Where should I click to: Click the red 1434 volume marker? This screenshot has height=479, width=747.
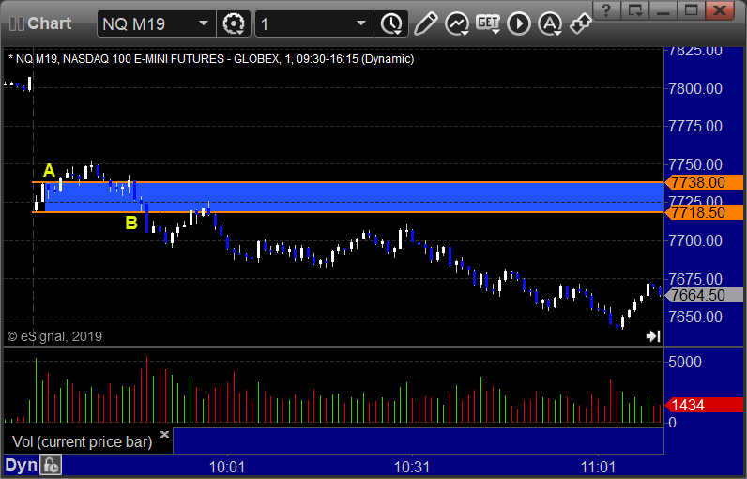pyautogui.click(x=704, y=405)
